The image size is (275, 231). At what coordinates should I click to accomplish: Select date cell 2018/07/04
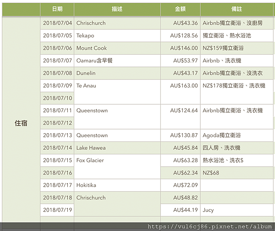[x=57, y=23]
